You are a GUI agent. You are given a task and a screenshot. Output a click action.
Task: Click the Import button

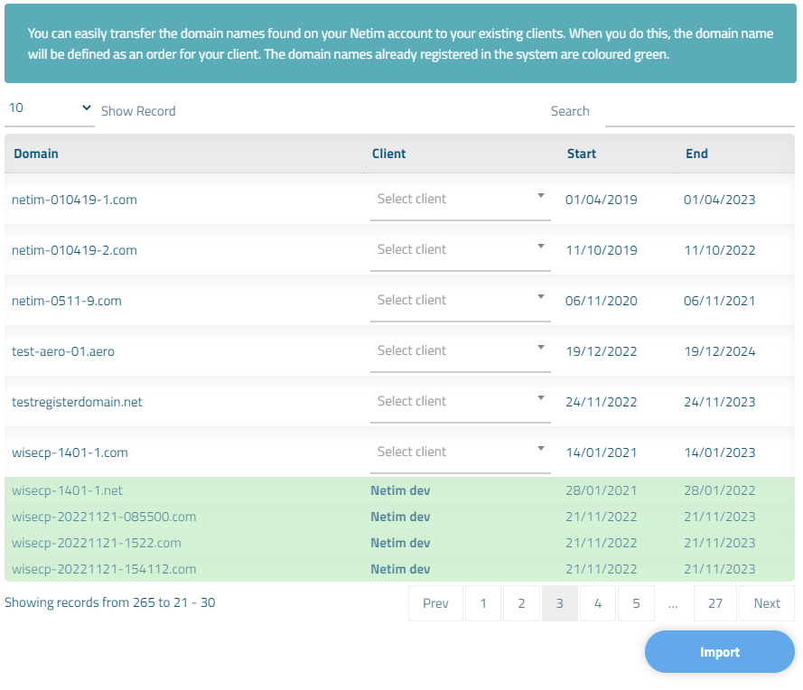point(720,651)
